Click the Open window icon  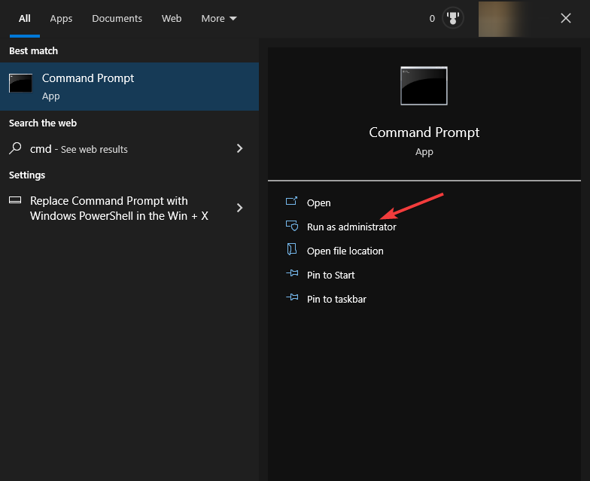(292, 201)
